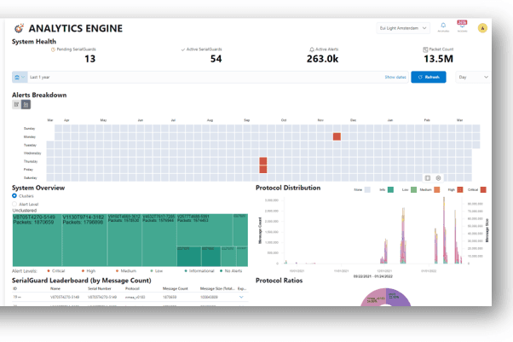
Task: Open the user avatar menu
Action: pos(482,28)
